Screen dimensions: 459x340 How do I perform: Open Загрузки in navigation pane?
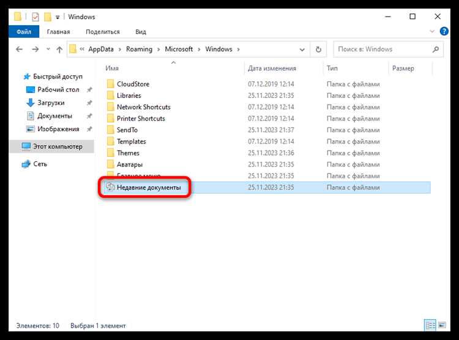[51, 103]
